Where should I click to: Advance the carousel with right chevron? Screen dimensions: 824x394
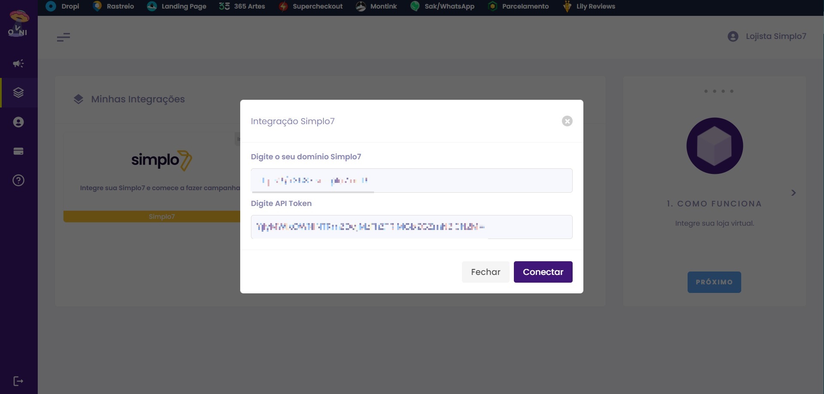[794, 193]
